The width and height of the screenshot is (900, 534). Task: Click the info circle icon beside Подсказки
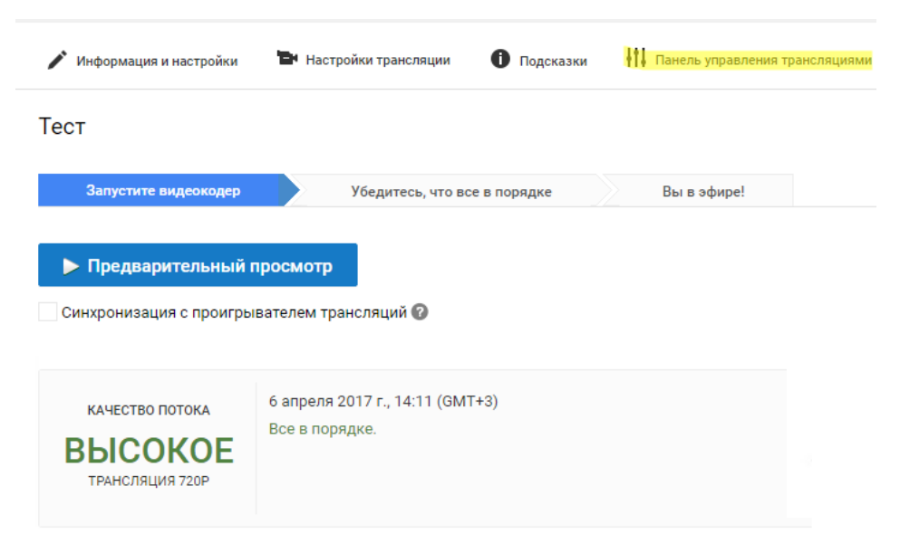tap(499, 61)
